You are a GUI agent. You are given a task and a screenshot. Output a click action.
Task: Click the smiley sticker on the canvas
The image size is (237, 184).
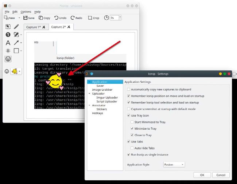[55, 81]
